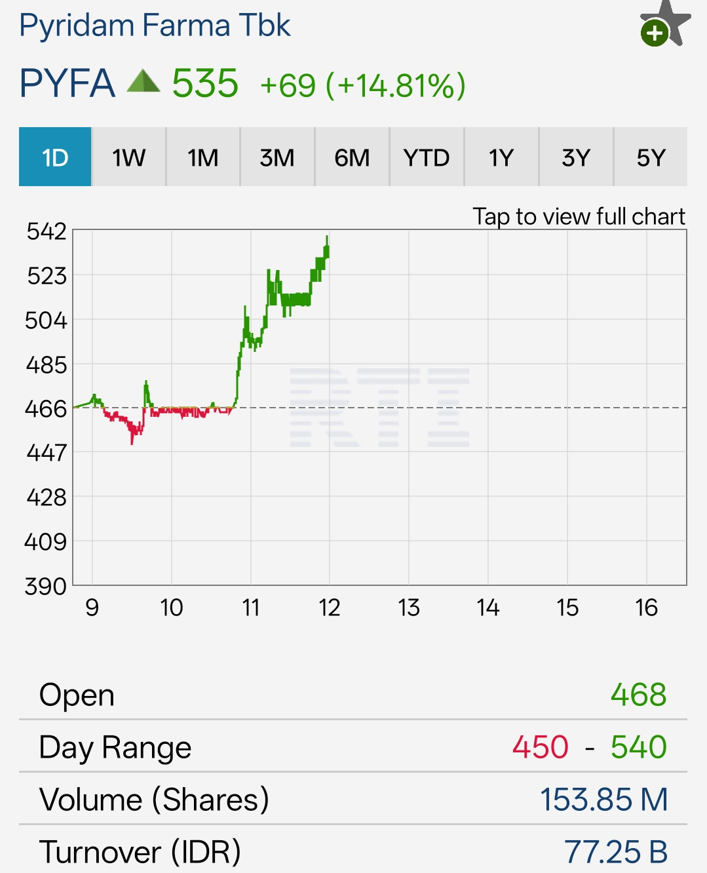Click the 447 y-axis price label
This screenshot has height=873, width=707.
pyautogui.click(x=47, y=452)
